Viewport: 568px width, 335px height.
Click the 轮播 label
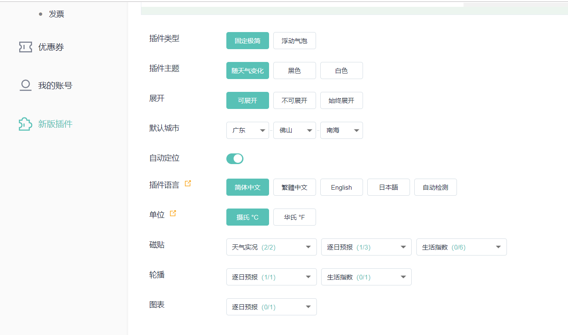point(157,275)
